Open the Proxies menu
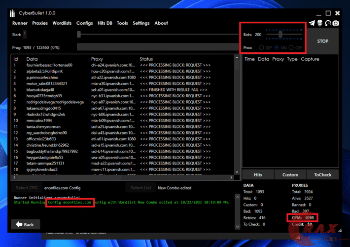 tap(40, 23)
